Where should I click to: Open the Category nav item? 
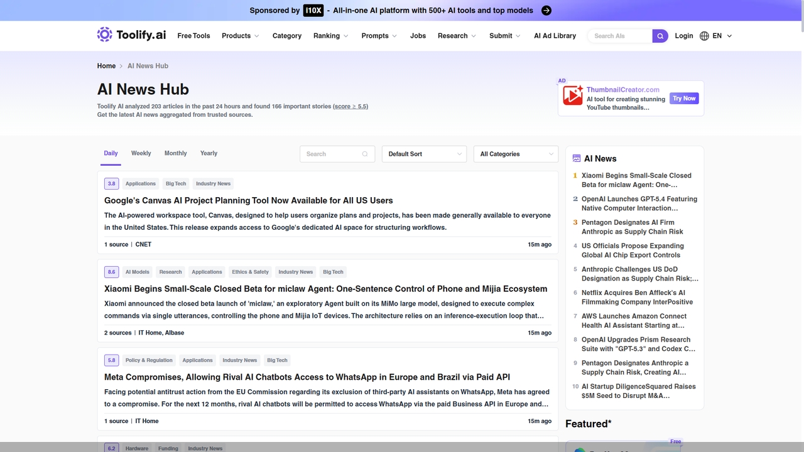pyautogui.click(x=287, y=36)
